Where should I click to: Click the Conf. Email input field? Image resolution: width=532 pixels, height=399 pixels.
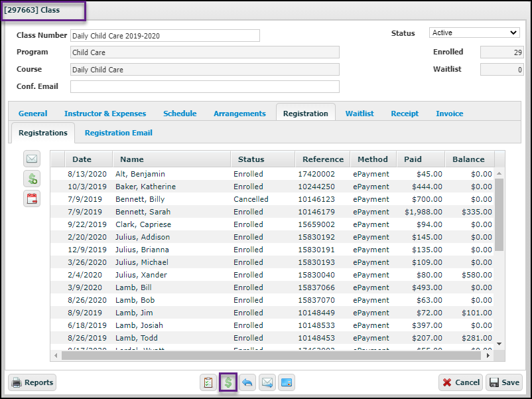[205, 86]
